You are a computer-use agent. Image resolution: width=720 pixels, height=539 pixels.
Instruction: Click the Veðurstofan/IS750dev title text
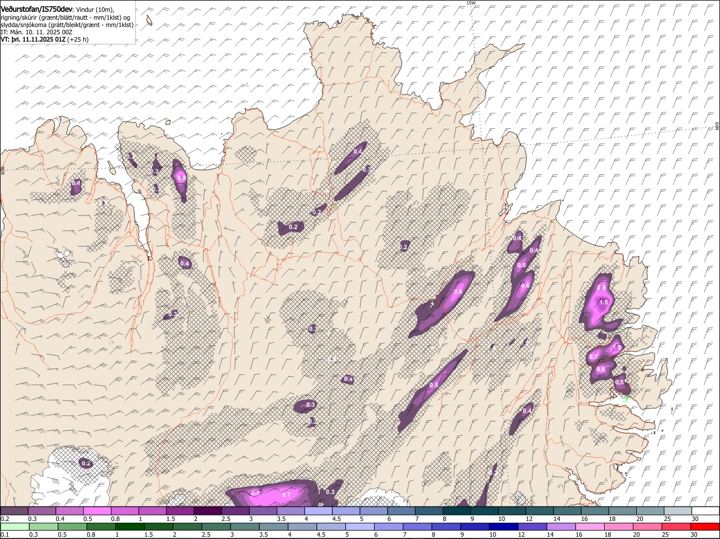coord(37,10)
